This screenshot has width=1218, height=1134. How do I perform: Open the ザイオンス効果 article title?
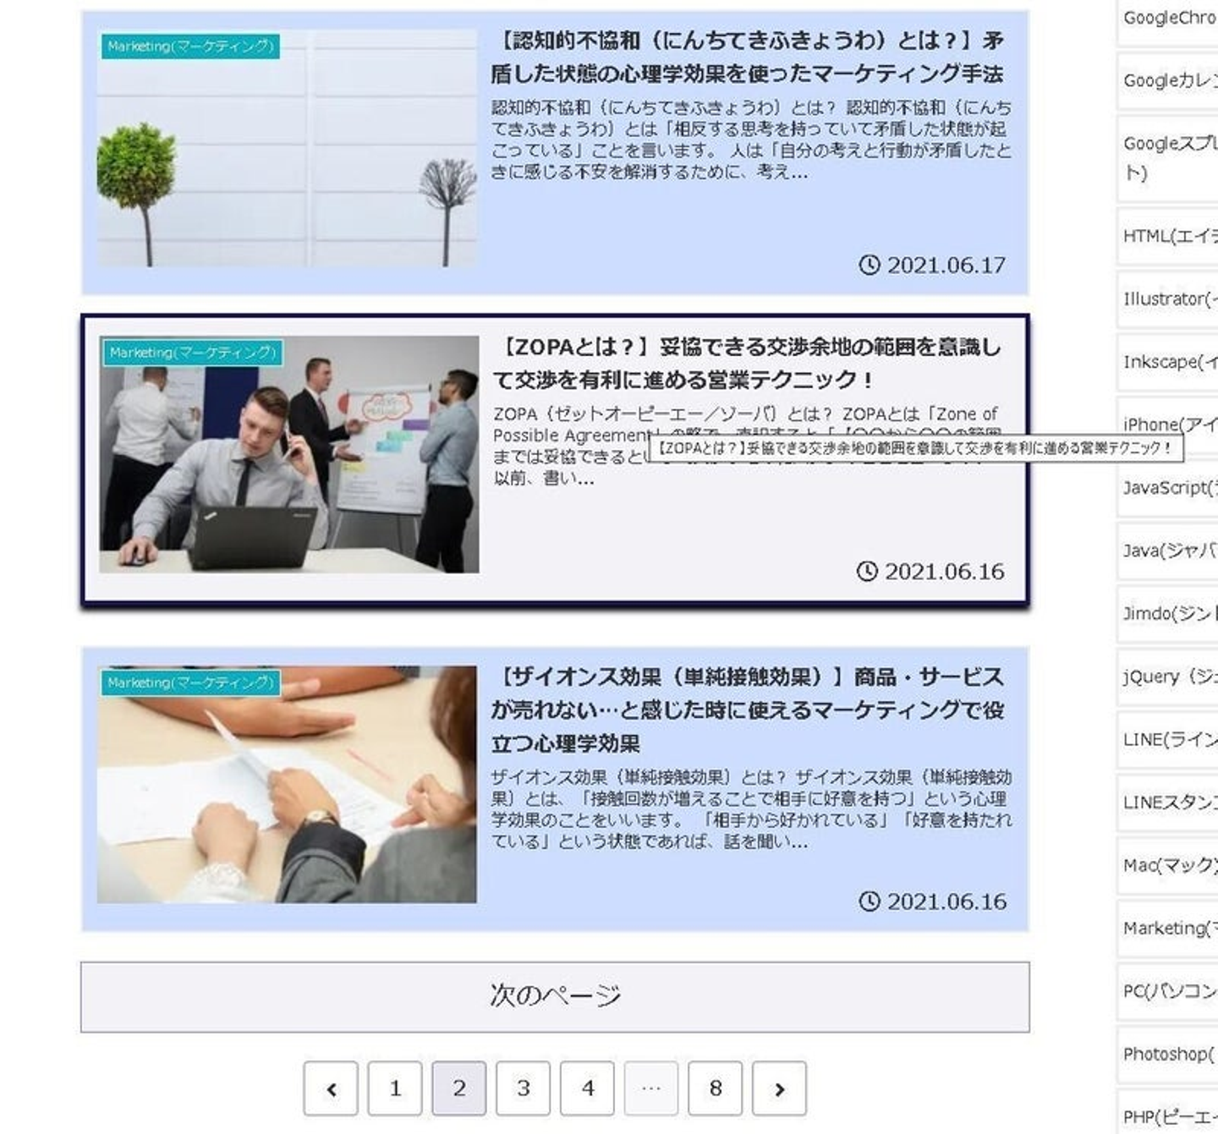[748, 709]
